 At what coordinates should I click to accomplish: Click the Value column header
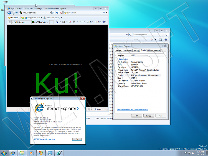tap(145, 56)
